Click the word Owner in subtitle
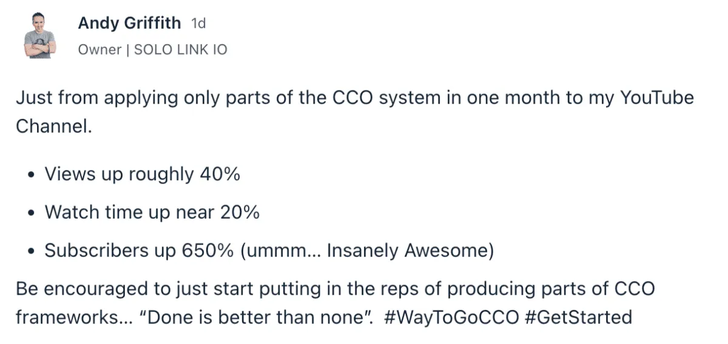Screen dimensions: 728x344 (99, 50)
